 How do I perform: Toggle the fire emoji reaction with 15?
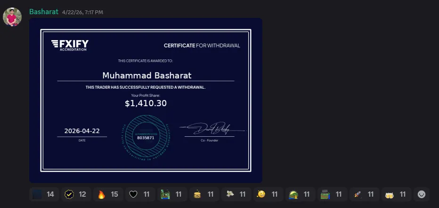(108, 194)
